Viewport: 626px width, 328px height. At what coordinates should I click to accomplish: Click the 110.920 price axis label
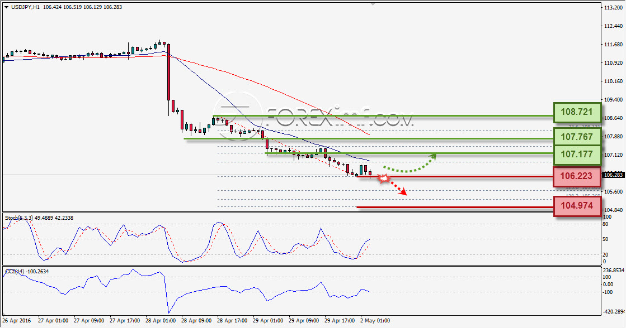point(613,62)
